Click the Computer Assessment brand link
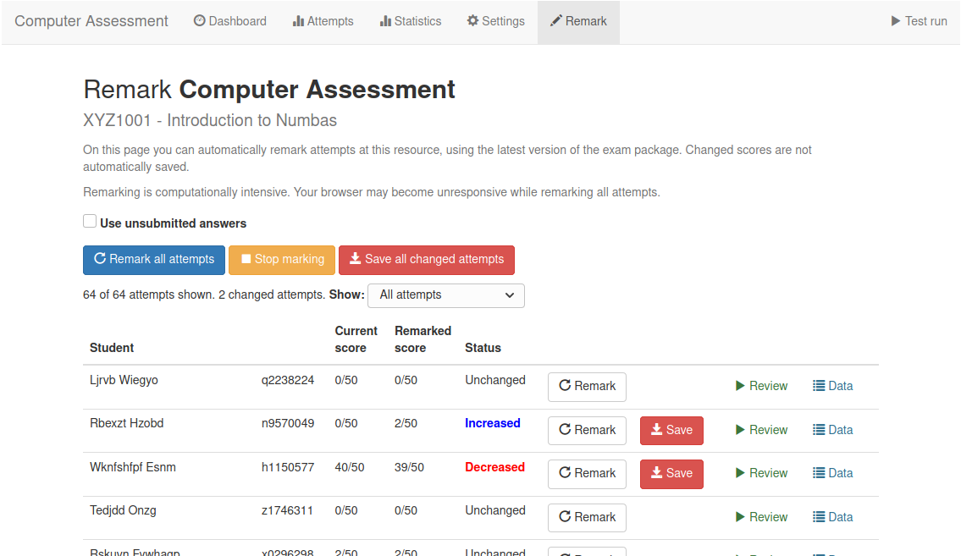961x556 pixels. (x=91, y=21)
